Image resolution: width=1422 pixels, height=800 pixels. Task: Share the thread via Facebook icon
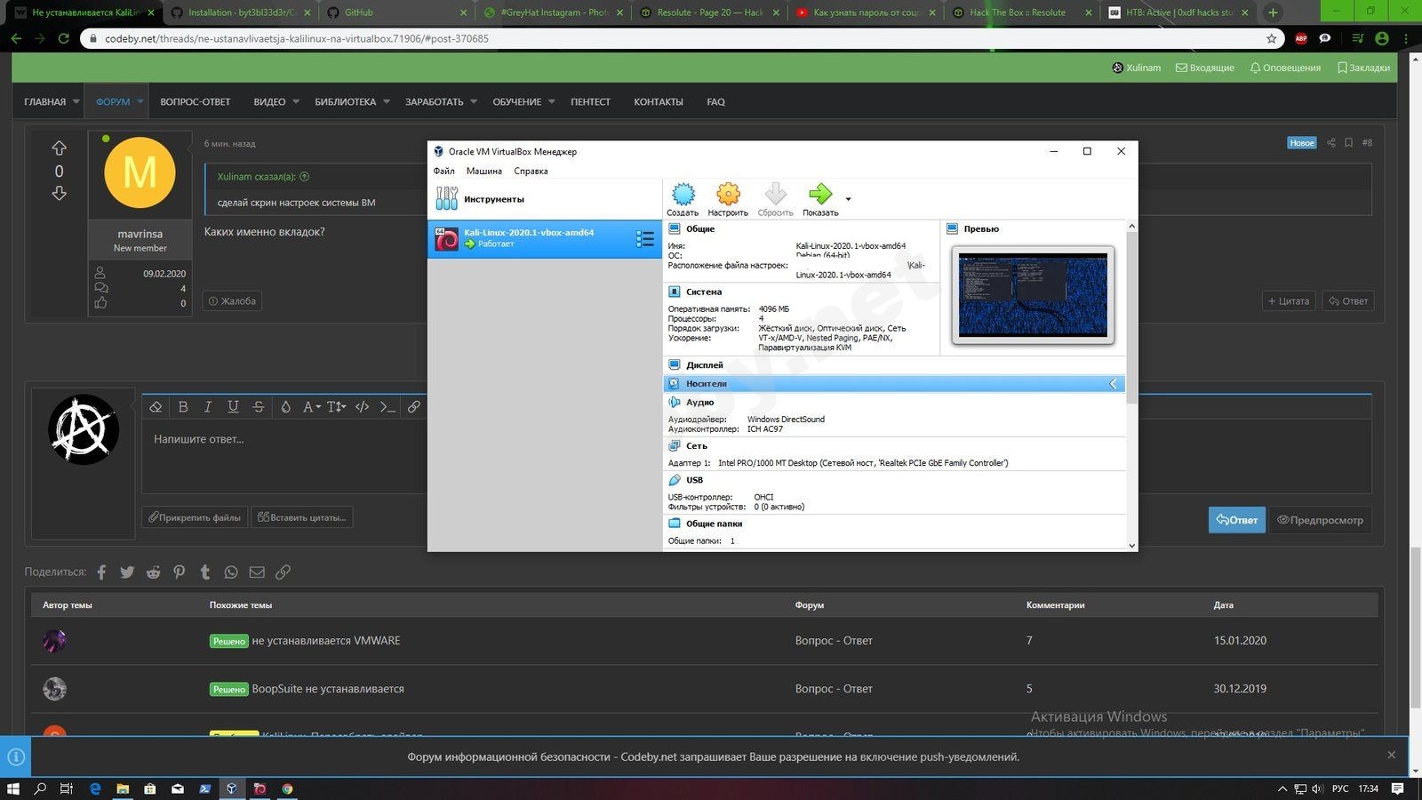pyautogui.click(x=101, y=572)
